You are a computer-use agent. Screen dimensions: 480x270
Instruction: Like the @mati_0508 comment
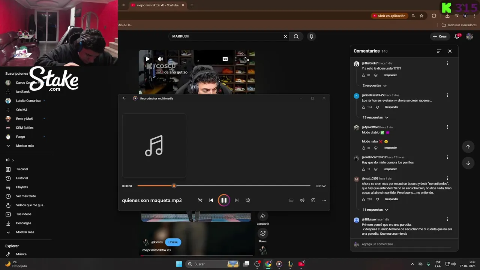tap(363, 199)
